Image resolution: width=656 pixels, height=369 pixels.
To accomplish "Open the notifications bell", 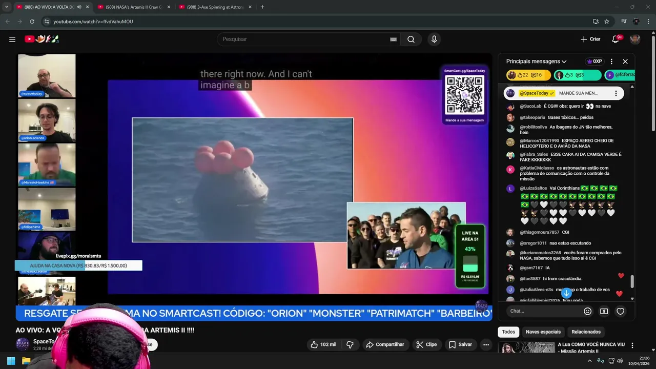I will [616, 39].
